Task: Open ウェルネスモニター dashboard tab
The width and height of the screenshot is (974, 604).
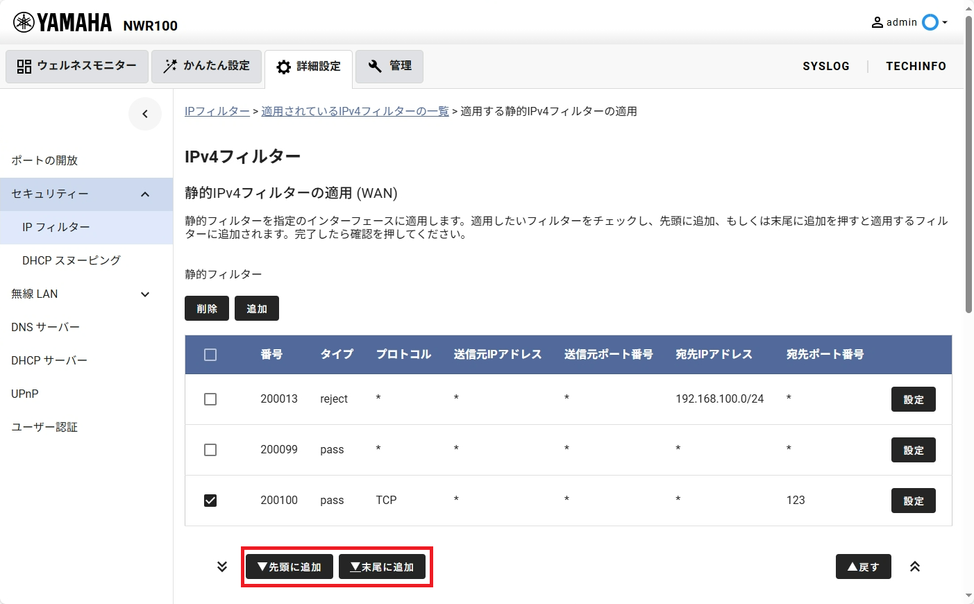Action: [x=77, y=66]
